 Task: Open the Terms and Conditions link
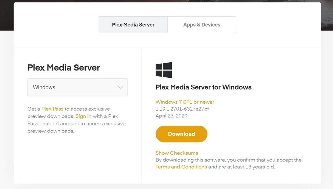pyautogui.click(x=181, y=167)
